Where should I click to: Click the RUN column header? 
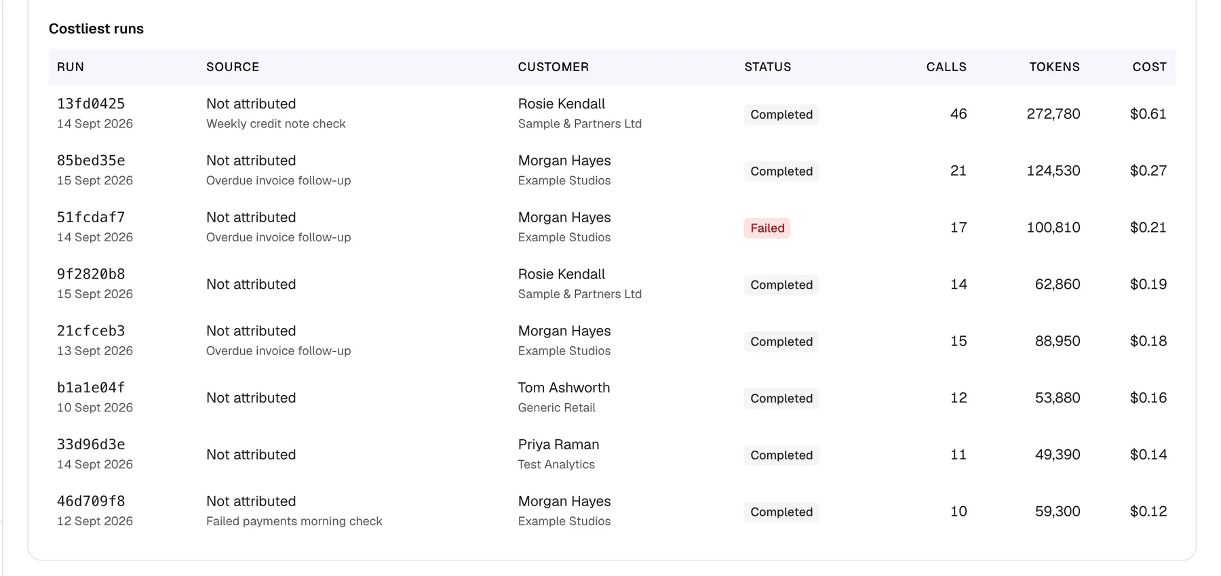point(71,67)
